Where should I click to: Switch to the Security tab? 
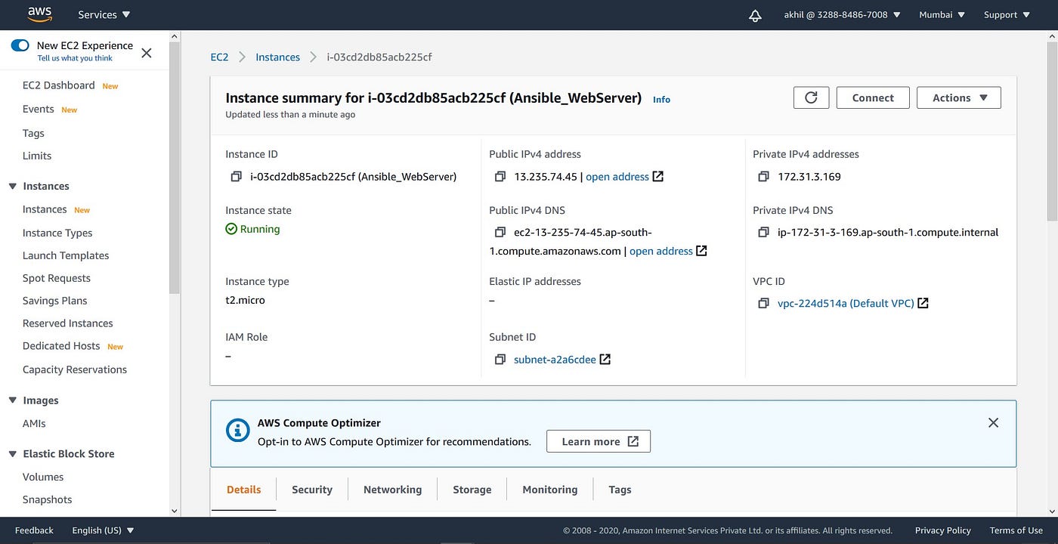(312, 490)
